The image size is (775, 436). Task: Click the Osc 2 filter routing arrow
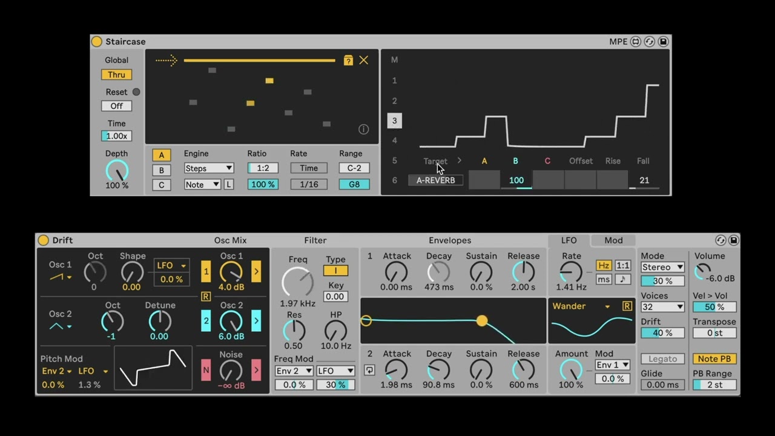[256, 320]
